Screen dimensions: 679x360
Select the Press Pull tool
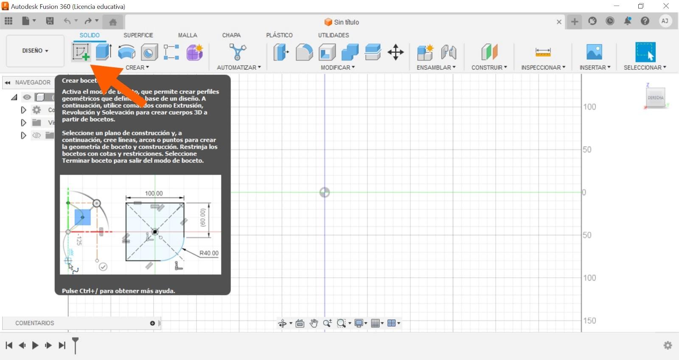point(281,52)
